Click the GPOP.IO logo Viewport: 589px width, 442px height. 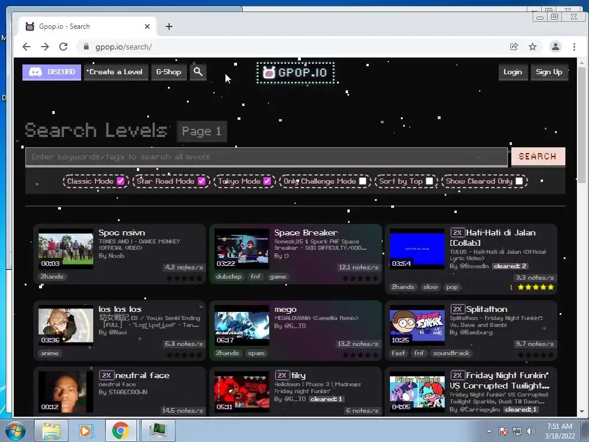[296, 73]
